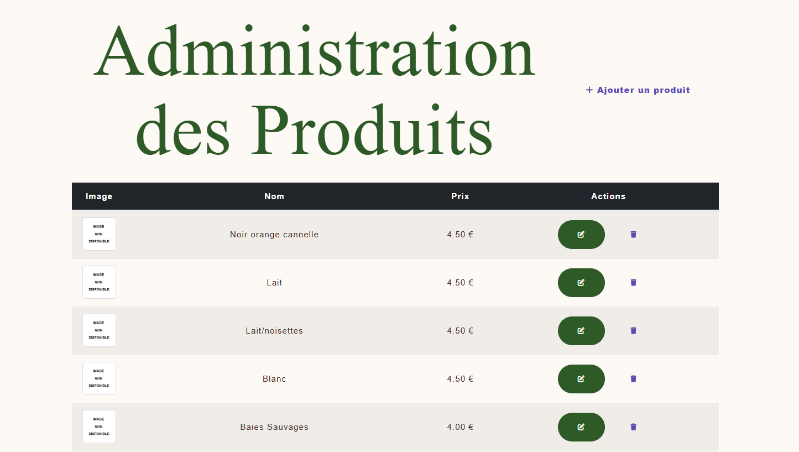Image resolution: width=799 pixels, height=452 pixels.
Task: Click the delete icon for Baies Sauvages
Action: [x=633, y=427]
